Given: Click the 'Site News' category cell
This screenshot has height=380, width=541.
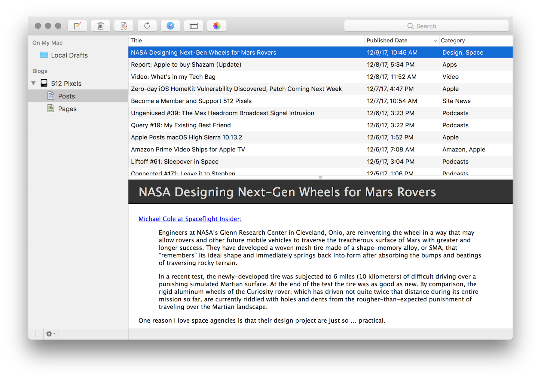Looking at the screenshot, I should click(x=456, y=101).
